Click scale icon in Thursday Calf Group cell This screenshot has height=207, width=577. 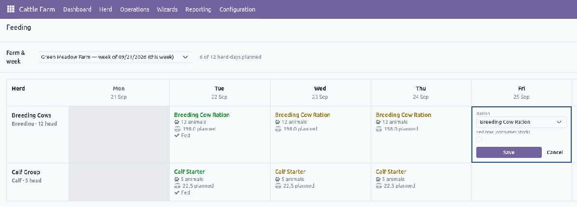pos(379,186)
